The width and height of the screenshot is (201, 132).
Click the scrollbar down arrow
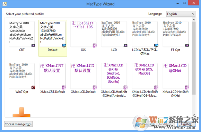pyautogui.click(x=194, y=115)
